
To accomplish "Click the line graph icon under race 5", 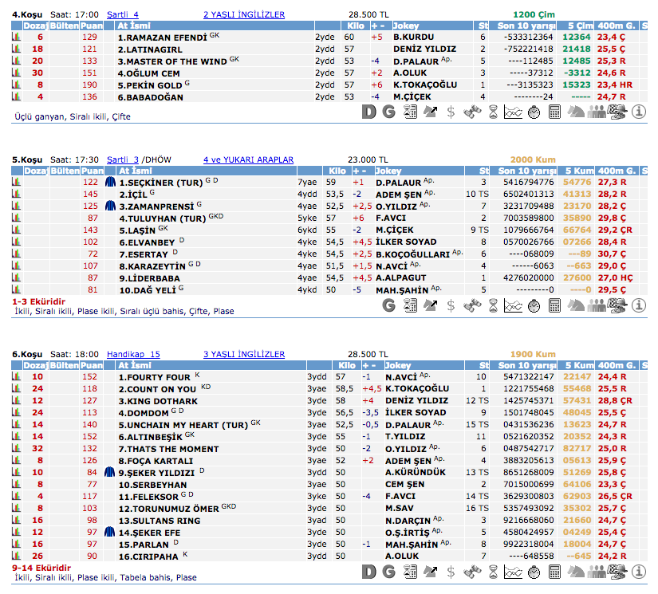I will [x=514, y=305].
